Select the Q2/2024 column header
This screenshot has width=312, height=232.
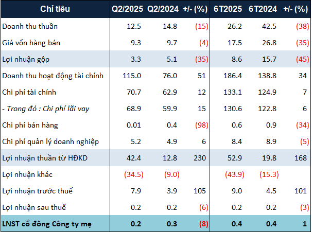[163, 9]
